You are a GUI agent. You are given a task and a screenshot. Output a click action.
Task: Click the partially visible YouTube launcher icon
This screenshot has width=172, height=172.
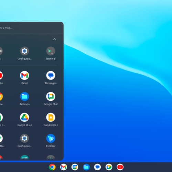1,75
